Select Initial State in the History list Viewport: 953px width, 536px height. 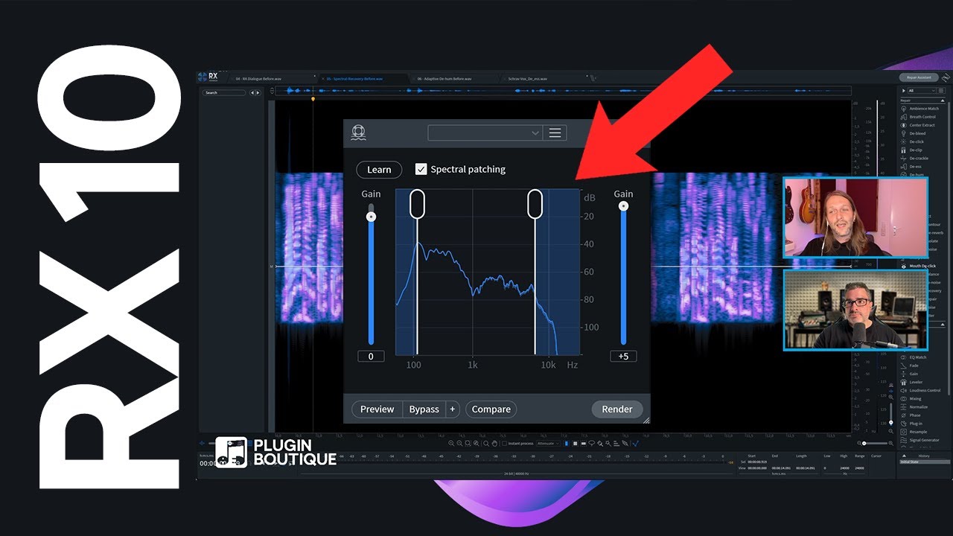(925, 462)
